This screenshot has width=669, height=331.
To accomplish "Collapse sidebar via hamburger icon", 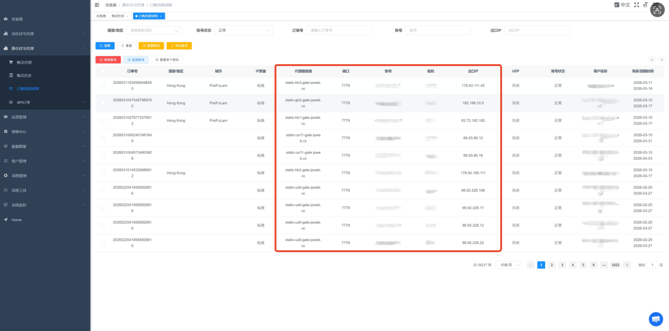I will [x=97, y=5].
